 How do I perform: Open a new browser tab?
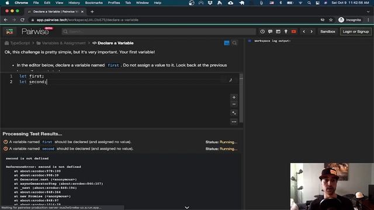coord(92,12)
